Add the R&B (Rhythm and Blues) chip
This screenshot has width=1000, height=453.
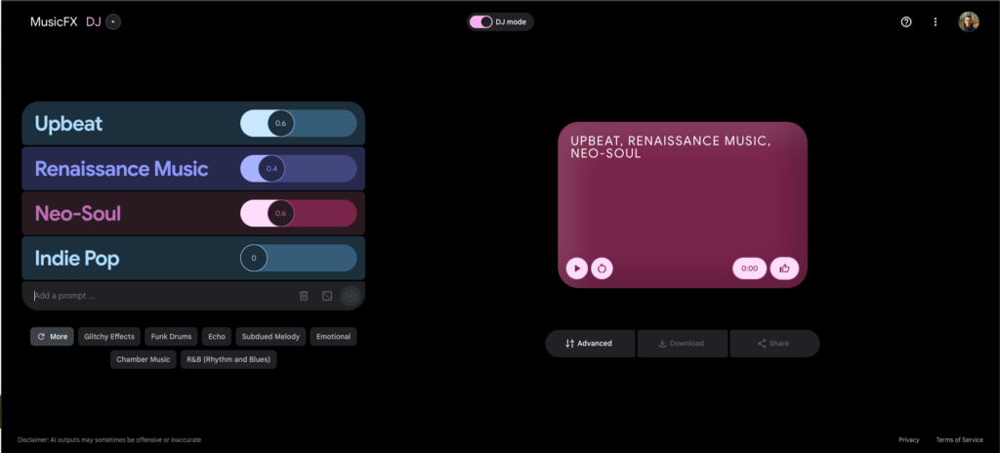(229, 359)
